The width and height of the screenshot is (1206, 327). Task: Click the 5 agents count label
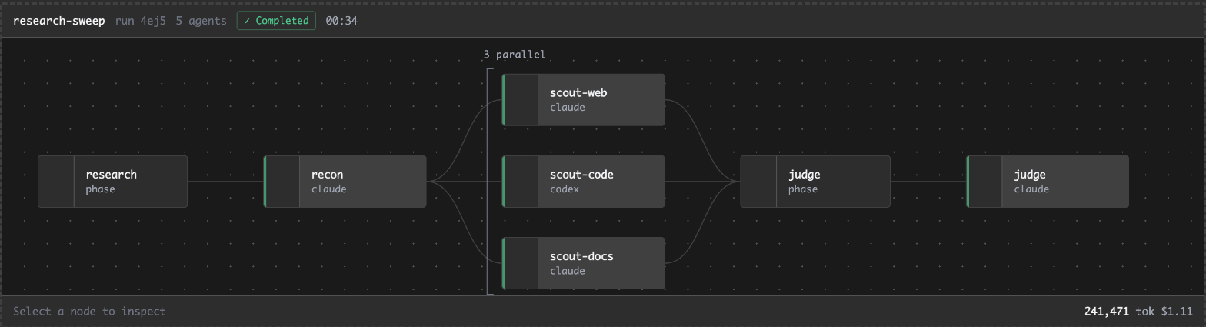[201, 21]
